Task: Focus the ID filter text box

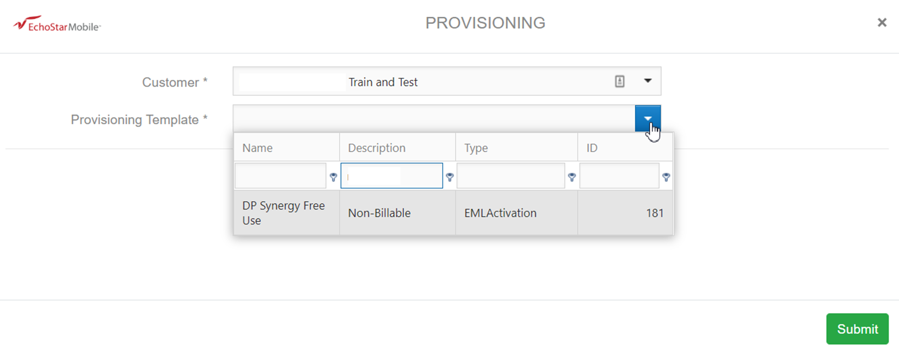Action: [619, 176]
